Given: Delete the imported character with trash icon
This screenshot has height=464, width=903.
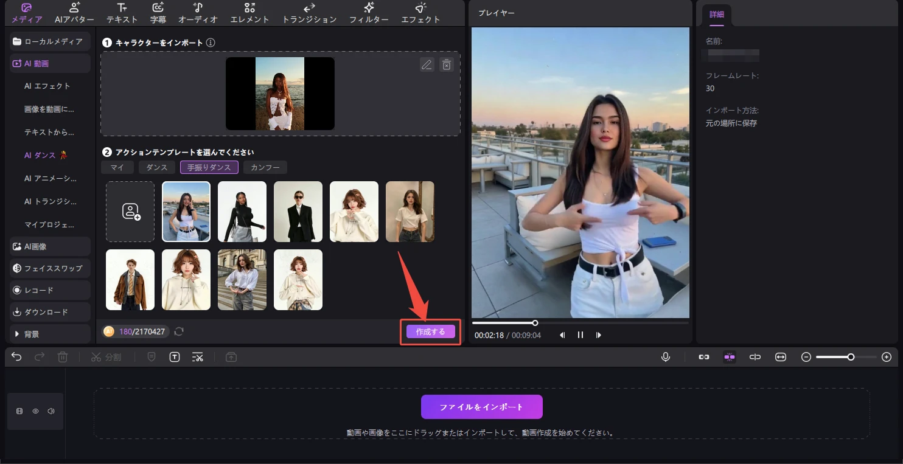Looking at the screenshot, I should (447, 64).
